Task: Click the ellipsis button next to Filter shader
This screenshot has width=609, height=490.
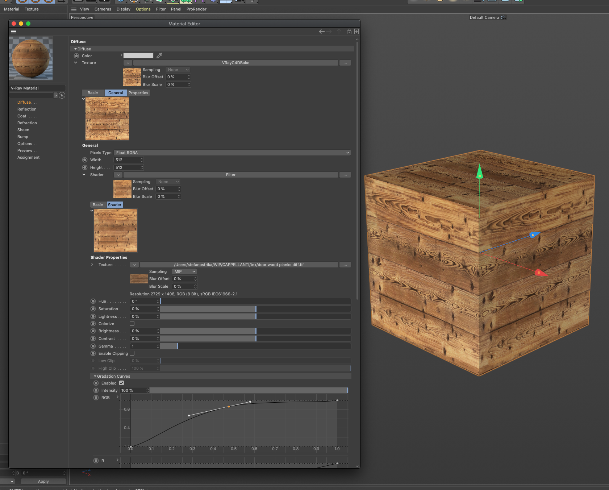Action: click(x=345, y=175)
